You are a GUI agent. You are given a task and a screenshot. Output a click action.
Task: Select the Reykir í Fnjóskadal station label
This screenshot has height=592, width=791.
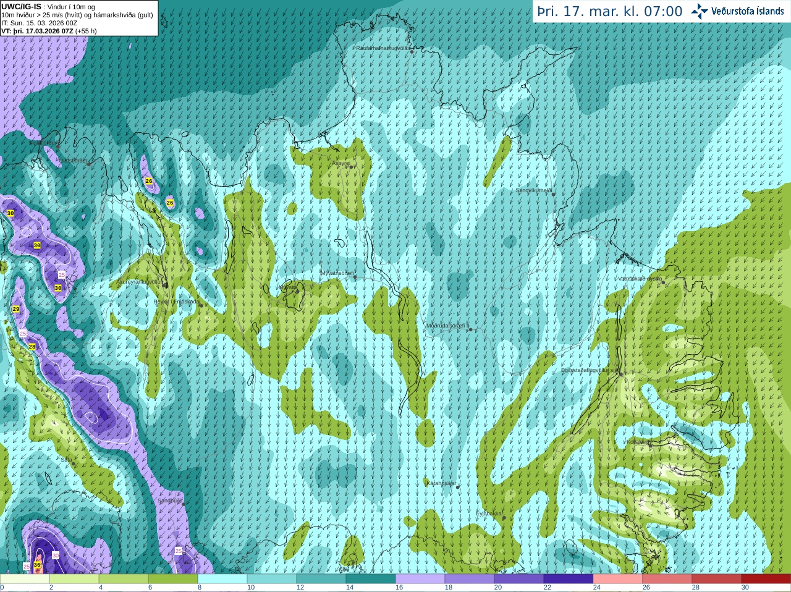[x=176, y=302]
